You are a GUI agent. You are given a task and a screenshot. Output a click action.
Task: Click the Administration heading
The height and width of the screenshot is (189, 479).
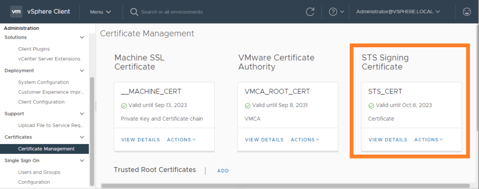[x=22, y=28]
